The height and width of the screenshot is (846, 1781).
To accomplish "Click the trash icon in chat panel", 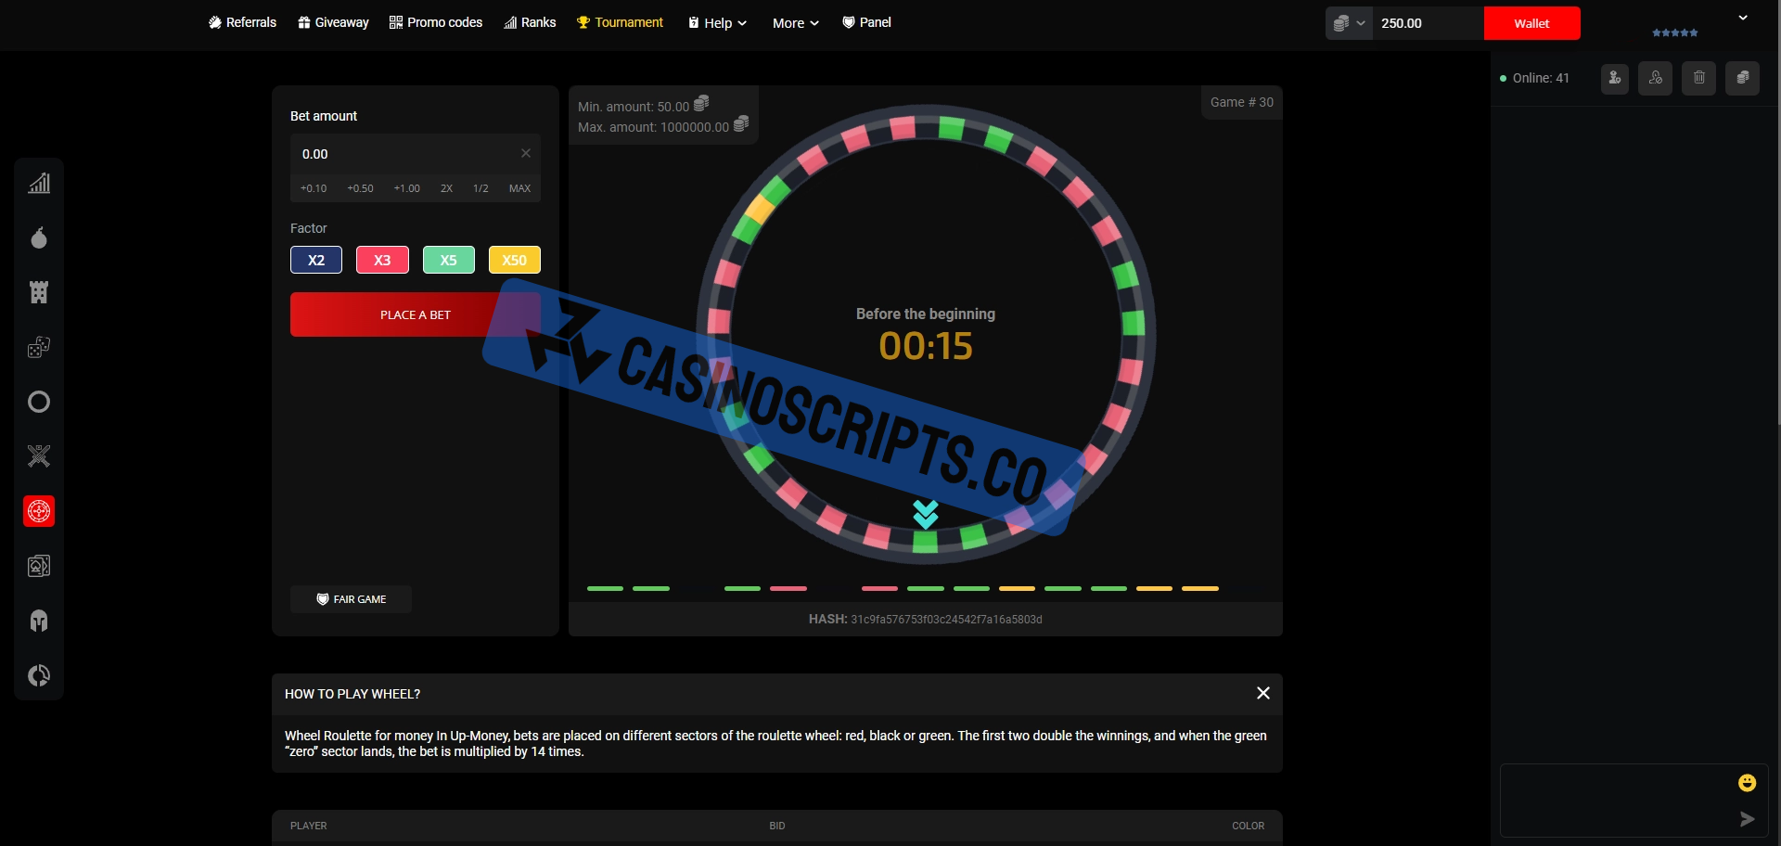I will pos(1698,78).
